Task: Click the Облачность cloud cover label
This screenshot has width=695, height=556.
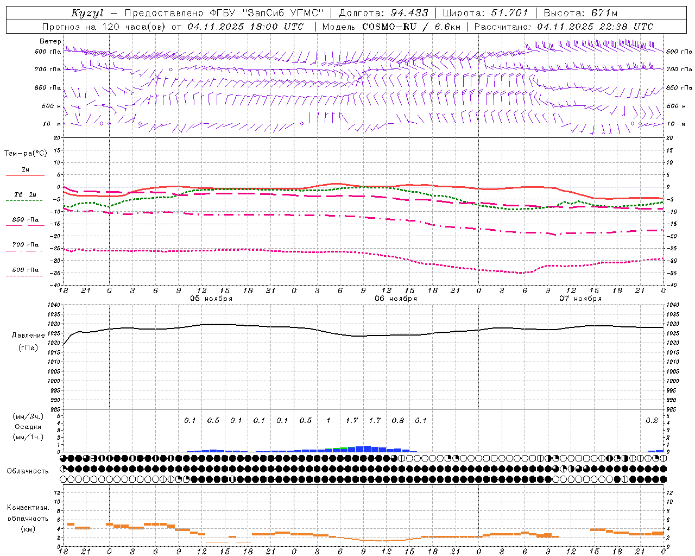Action: tap(28, 471)
